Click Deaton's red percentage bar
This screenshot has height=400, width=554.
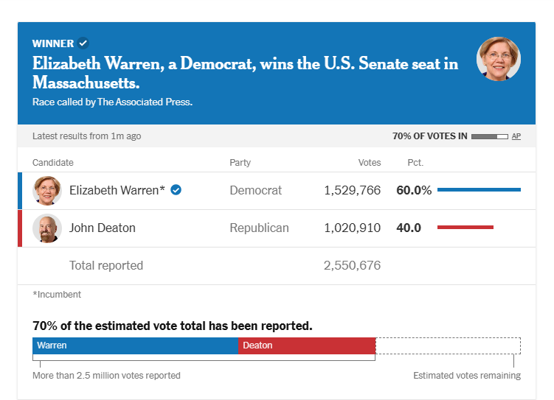465,228
